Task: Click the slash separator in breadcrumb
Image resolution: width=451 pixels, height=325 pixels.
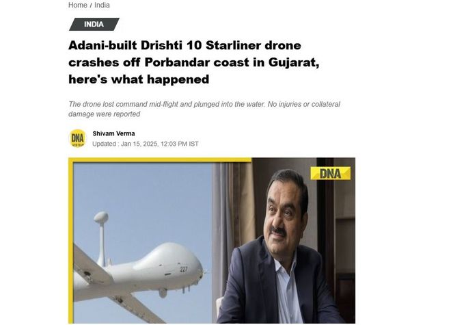Action: (91, 5)
